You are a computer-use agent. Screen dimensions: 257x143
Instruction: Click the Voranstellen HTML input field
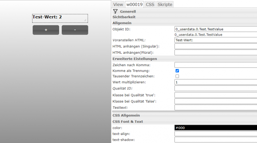[215, 40]
